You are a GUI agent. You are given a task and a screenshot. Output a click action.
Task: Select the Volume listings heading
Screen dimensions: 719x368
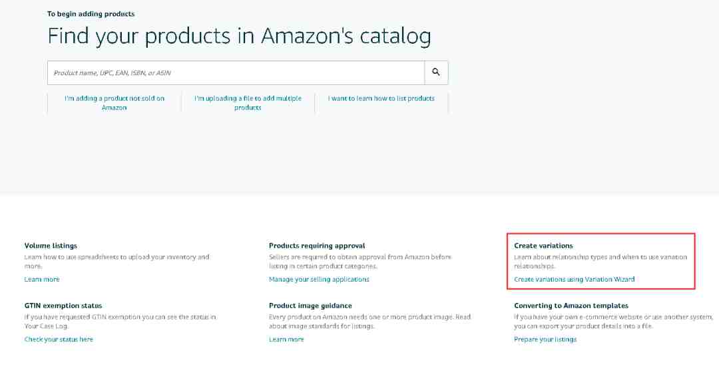pyautogui.click(x=51, y=246)
